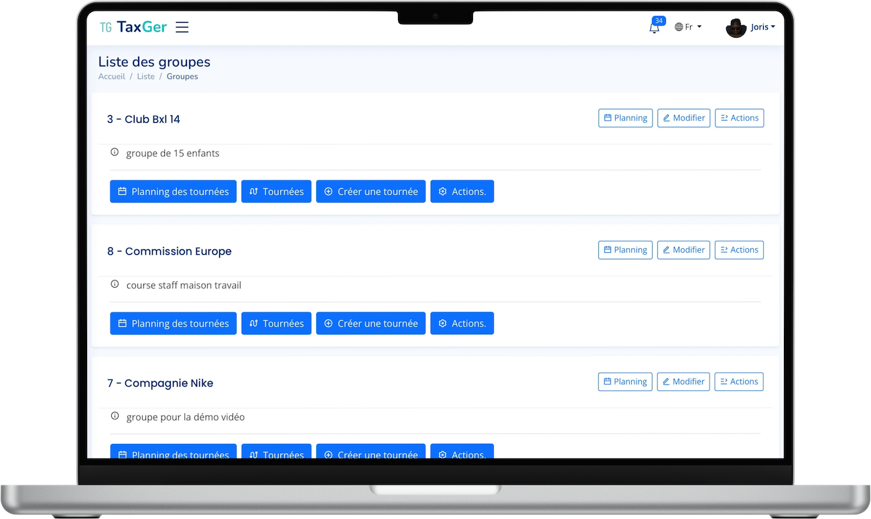The image size is (871, 519).
Task: Open Planning des tournées for Compagnie Nike
Action: click(x=173, y=452)
